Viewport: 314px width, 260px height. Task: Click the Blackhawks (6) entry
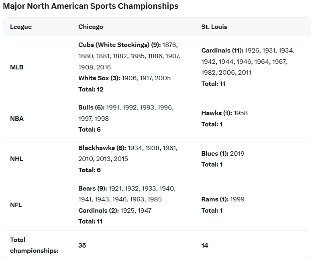(101, 148)
